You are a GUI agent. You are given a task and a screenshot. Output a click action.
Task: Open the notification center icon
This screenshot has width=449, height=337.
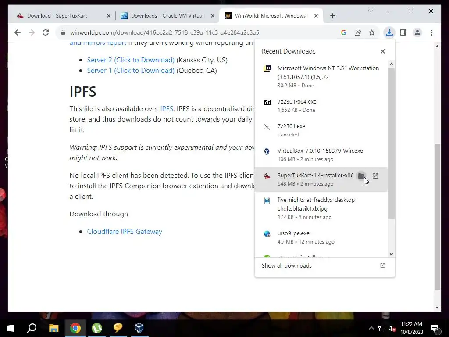pyautogui.click(x=435, y=328)
